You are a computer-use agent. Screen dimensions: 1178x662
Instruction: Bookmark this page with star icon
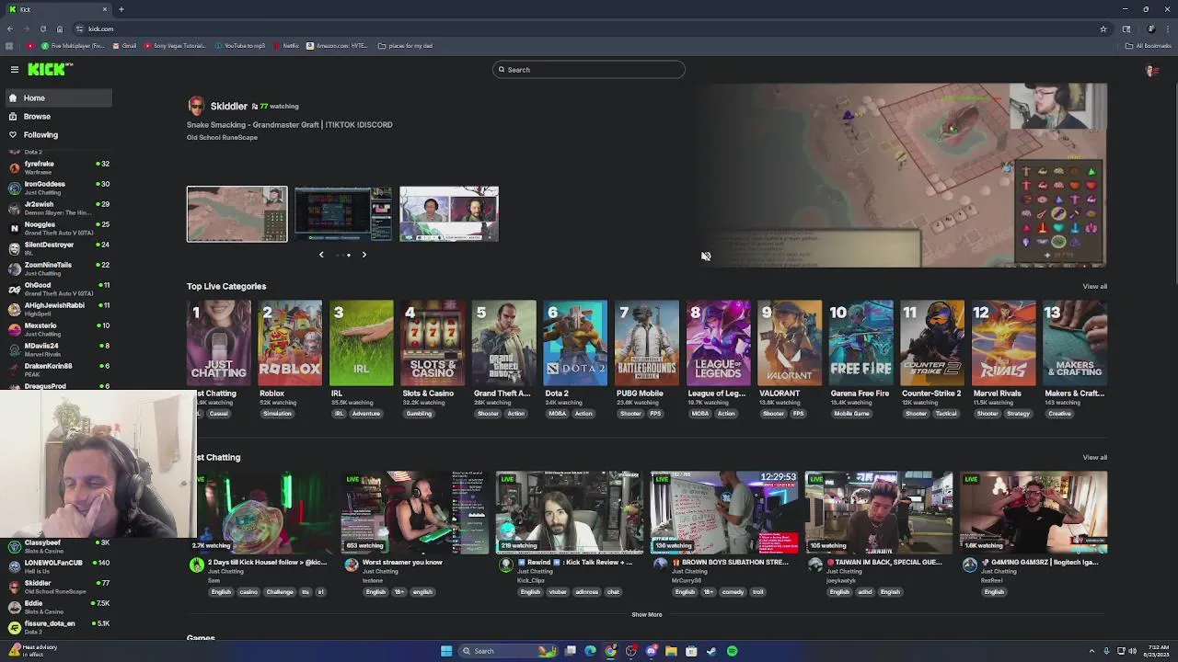(x=1103, y=29)
